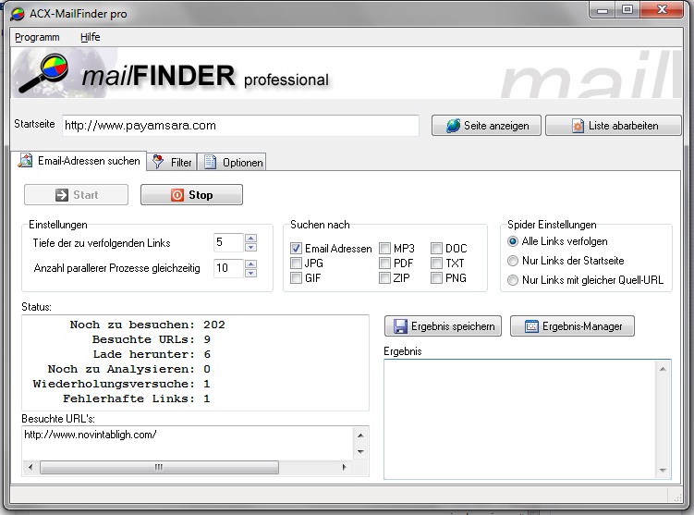The image size is (694, 515).
Task: Click the globe icon on Seite anzeigen
Action: click(453, 126)
